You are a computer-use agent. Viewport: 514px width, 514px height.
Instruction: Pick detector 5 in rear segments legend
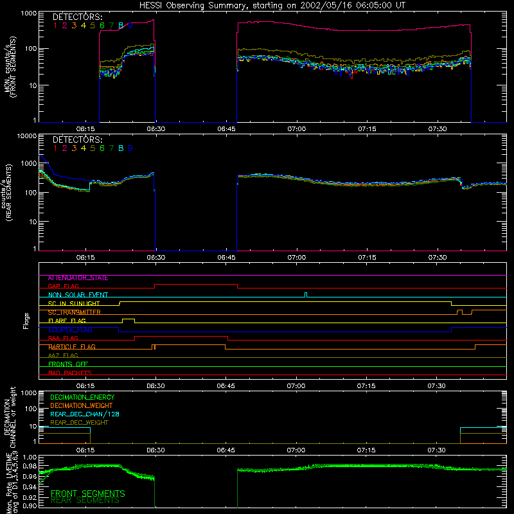click(x=93, y=148)
